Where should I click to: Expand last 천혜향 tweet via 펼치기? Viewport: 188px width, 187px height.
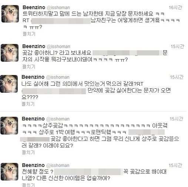[x=28, y=185]
